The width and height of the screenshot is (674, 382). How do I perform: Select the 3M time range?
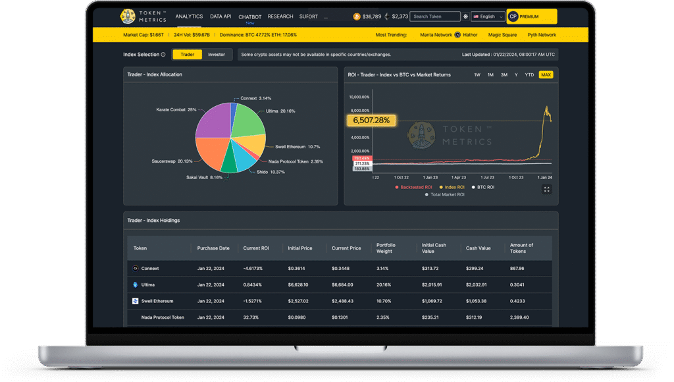(504, 75)
